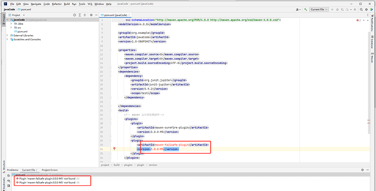Open Problems panel options gear
Image resolution: width=376 pixels, height=191 pixels.
(362, 170)
